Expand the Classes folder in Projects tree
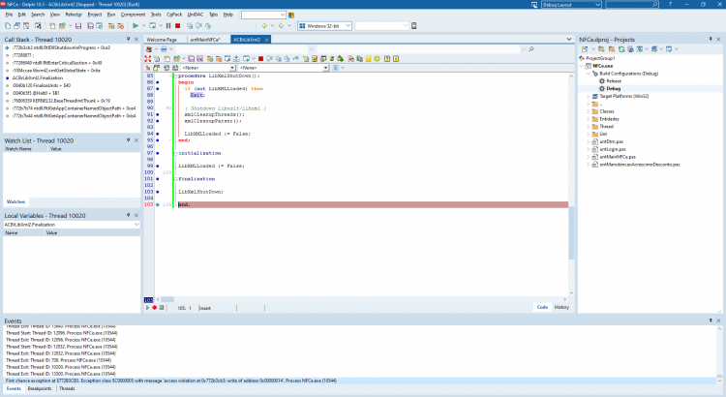The height and width of the screenshot is (397, 726). 589,111
